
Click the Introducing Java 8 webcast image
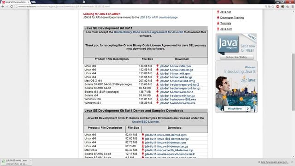pyautogui.click(x=236, y=87)
